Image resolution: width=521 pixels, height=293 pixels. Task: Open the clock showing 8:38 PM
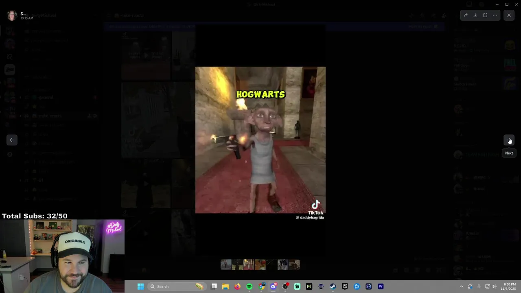tap(509, 286)
